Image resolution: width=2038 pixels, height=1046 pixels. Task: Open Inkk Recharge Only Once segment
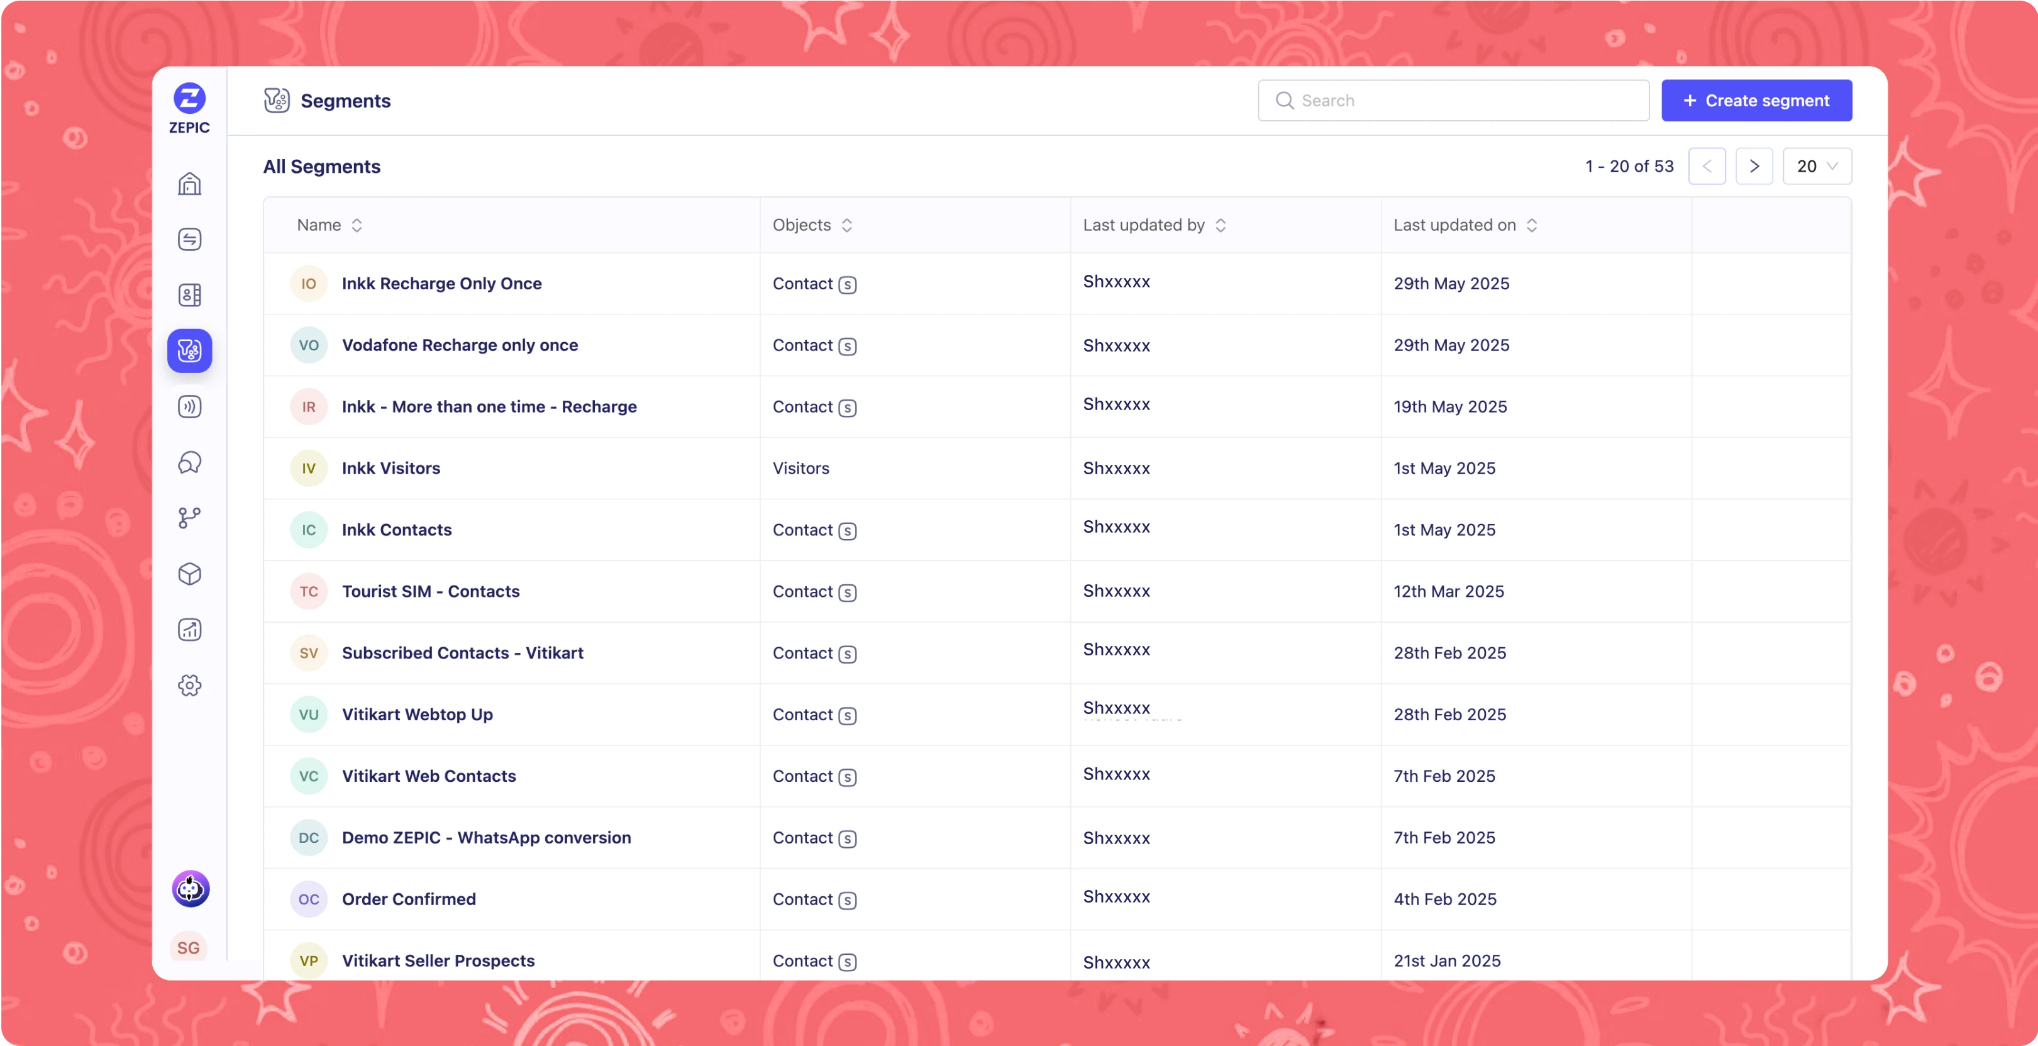click(441, 283)
